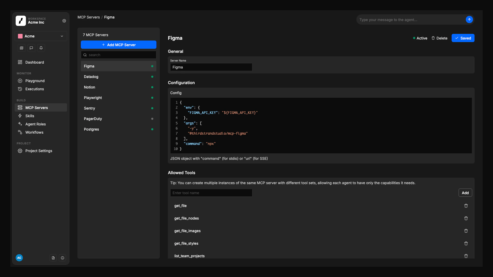The height and width of the screenshot is (277, 493).
Task: Toggle the Active status of Figma server
Action: [x=420, y=38]
